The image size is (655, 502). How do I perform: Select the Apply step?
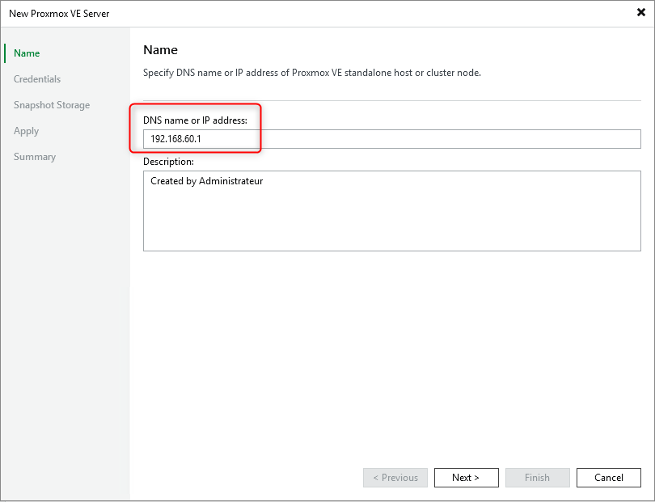26,130
